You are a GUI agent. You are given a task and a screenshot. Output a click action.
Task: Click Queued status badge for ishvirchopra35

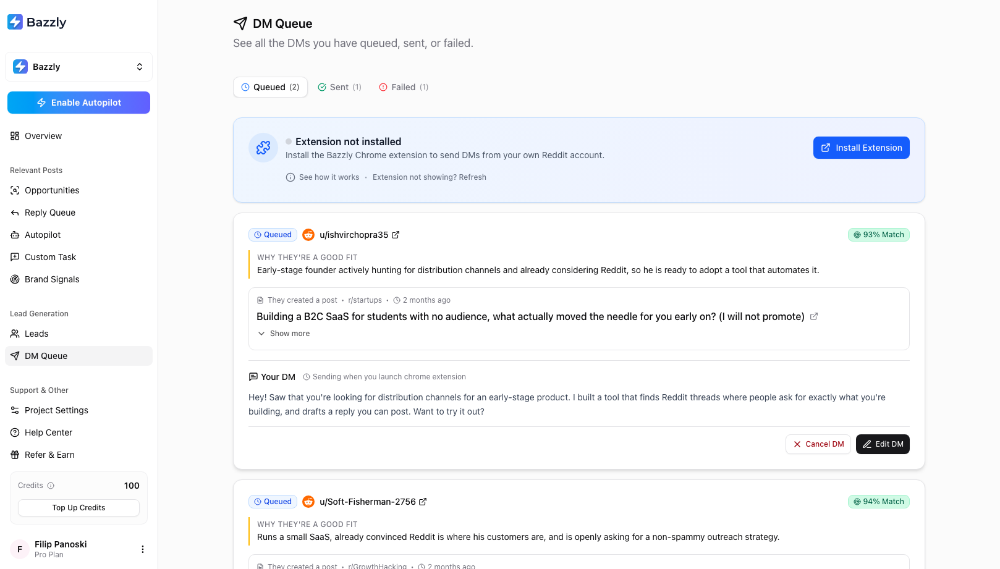[273, 235]
